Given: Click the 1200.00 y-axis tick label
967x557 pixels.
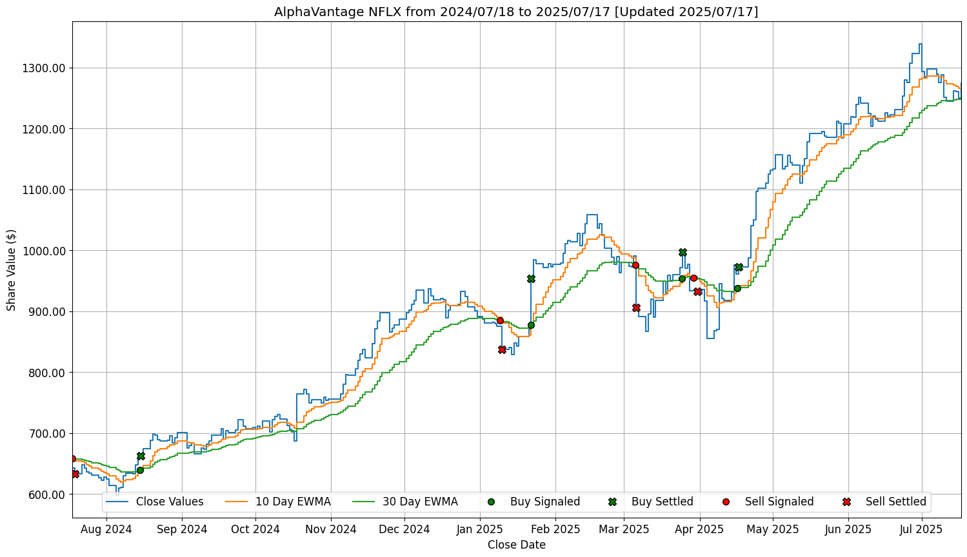Looking at the screenshot, I should [x=43, y=129].
